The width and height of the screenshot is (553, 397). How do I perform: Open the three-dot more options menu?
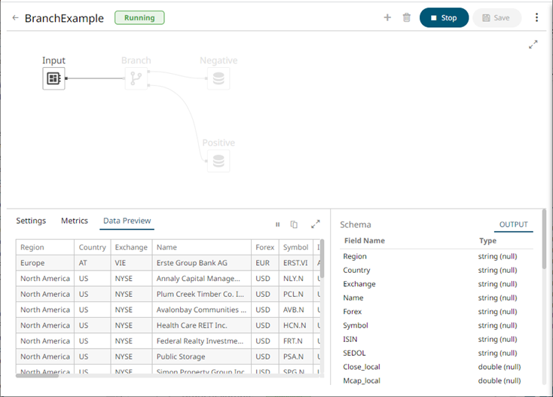(x=536, y=17)
